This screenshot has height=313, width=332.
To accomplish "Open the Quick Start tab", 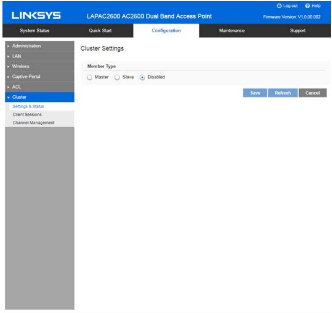I will coord(100,30).
